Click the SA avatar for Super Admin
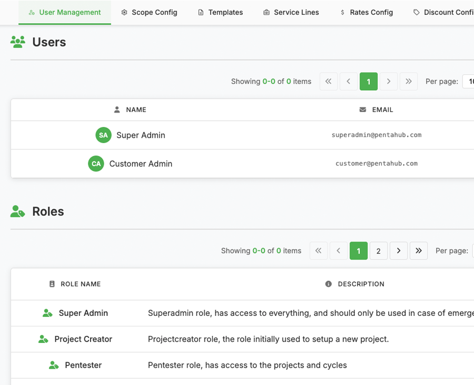 [103, 135]
